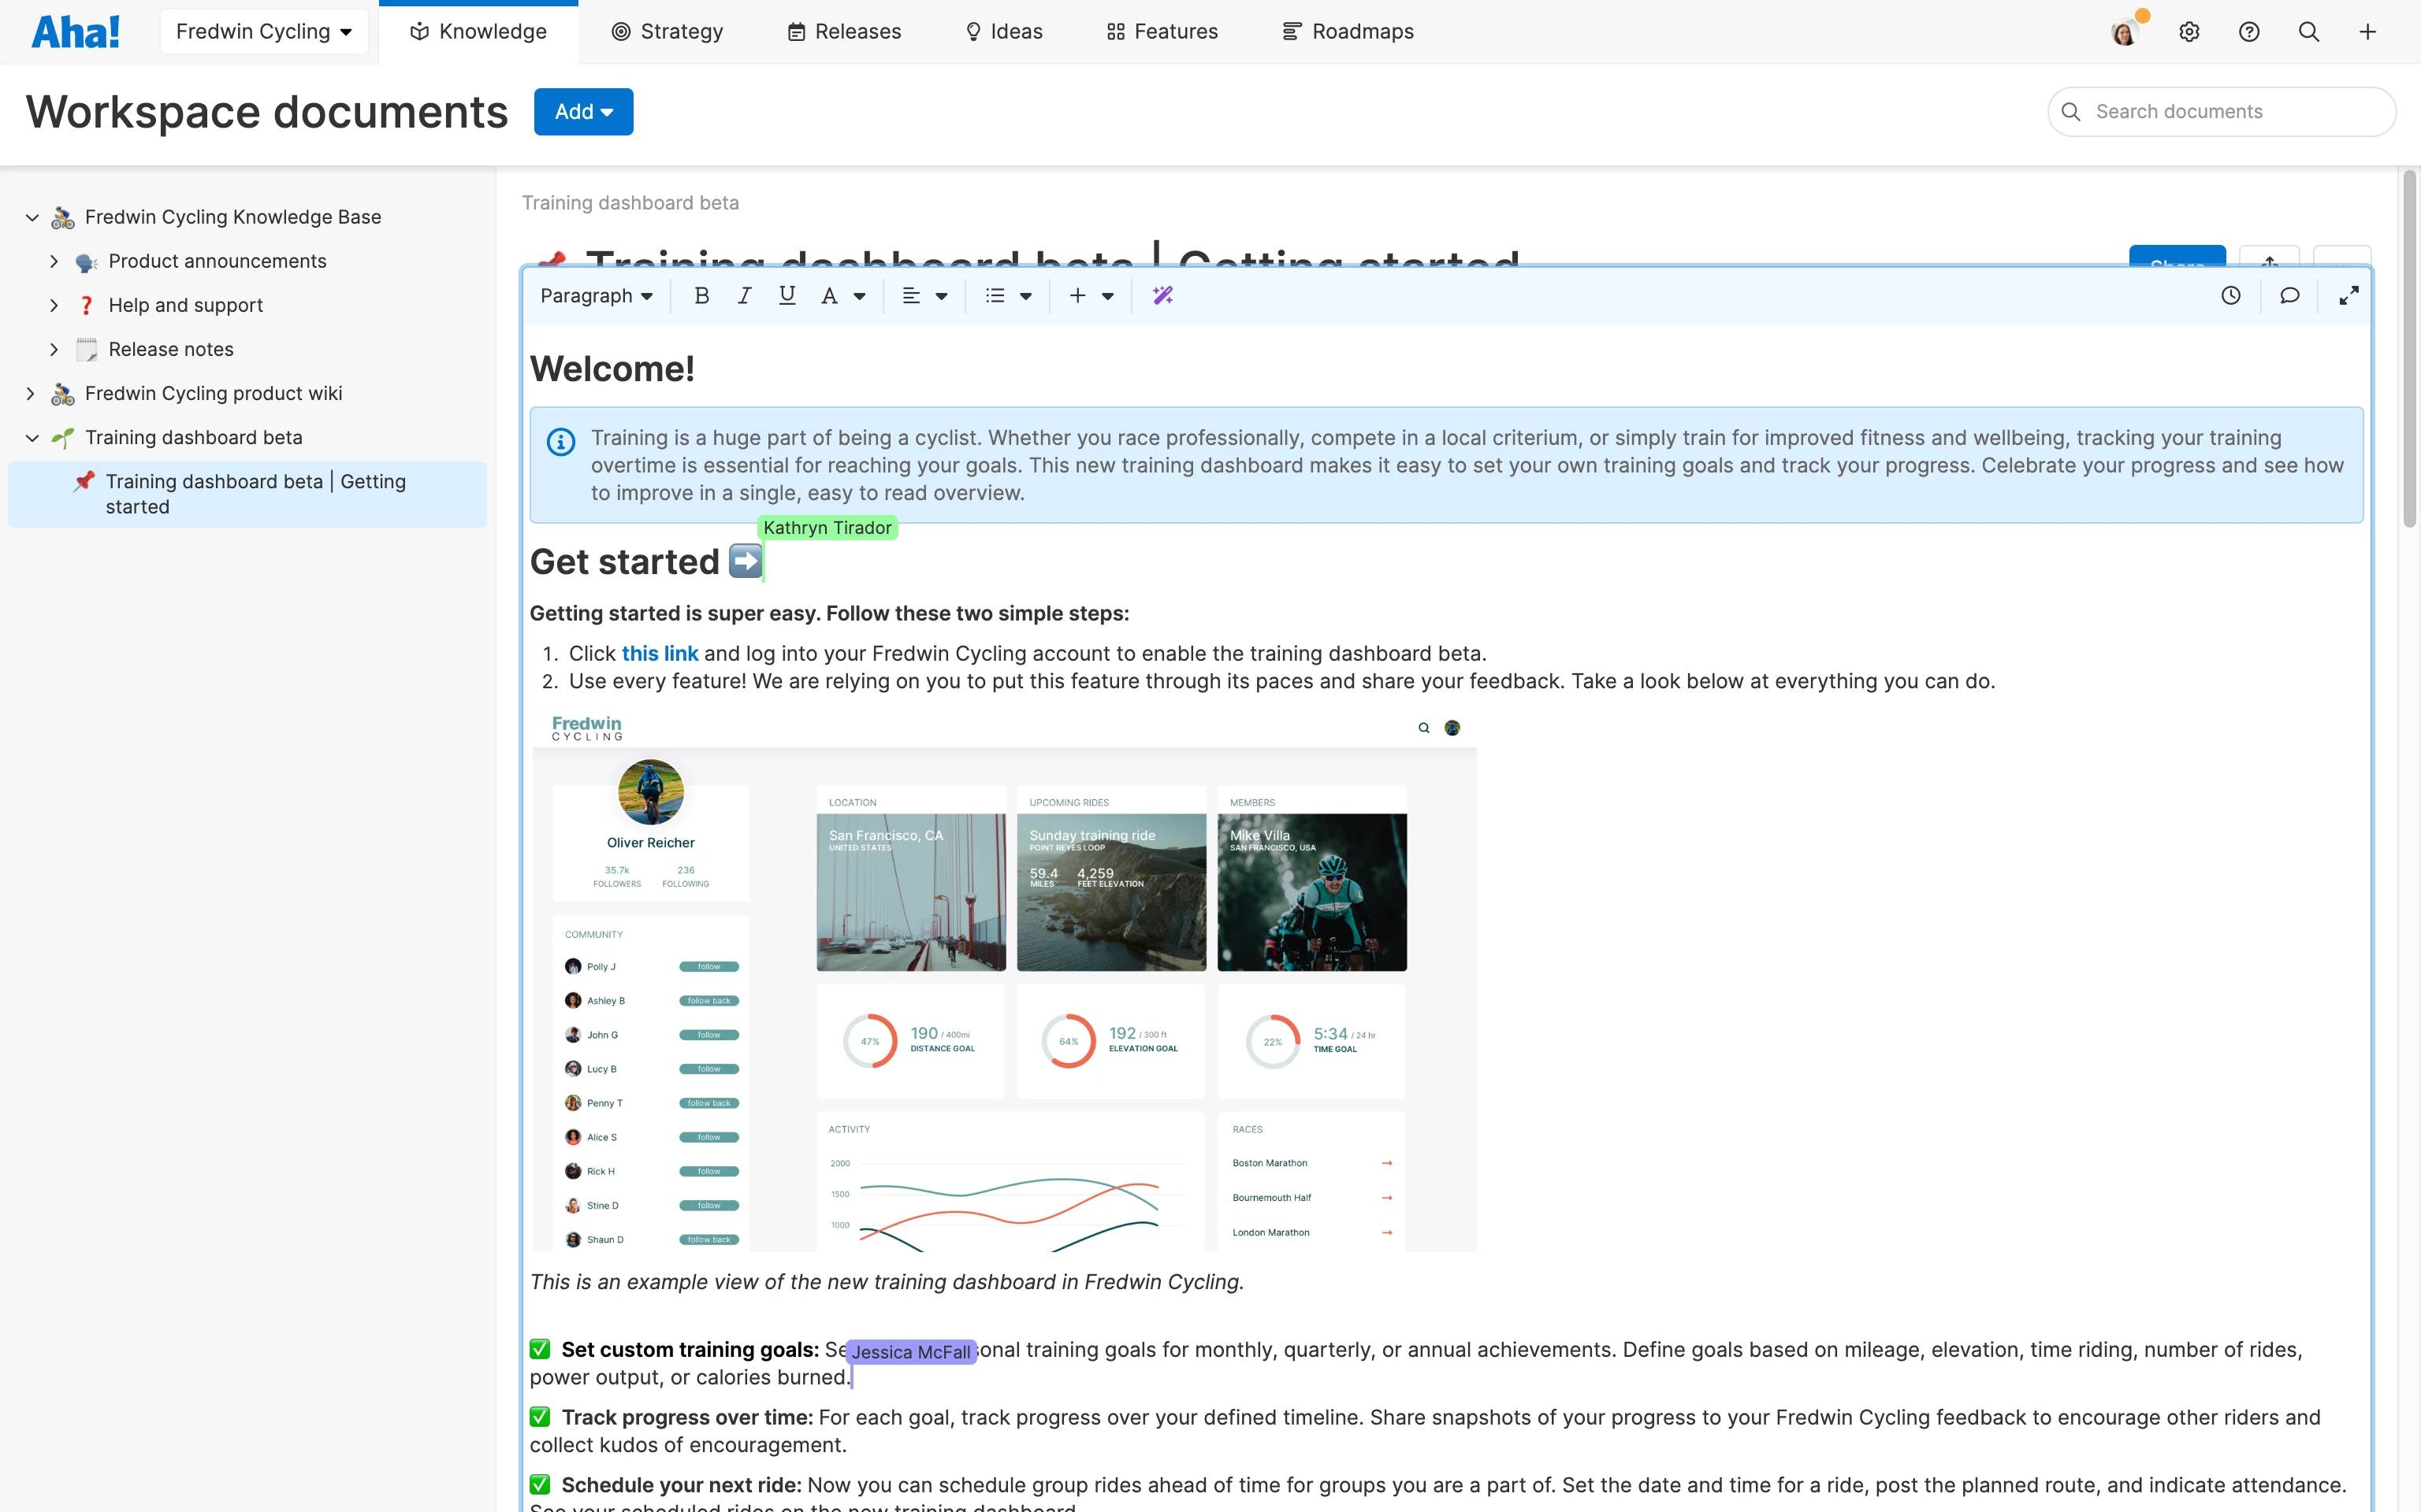
Task: Select the italic formatting icon
Action: (x=744, y=295)
